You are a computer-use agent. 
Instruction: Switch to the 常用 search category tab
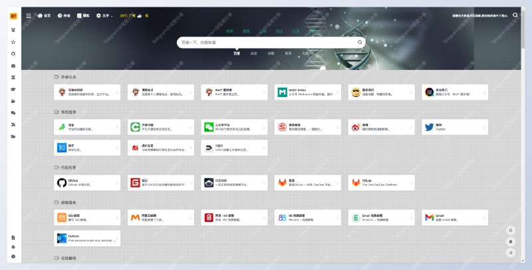[x=229, y=31]
